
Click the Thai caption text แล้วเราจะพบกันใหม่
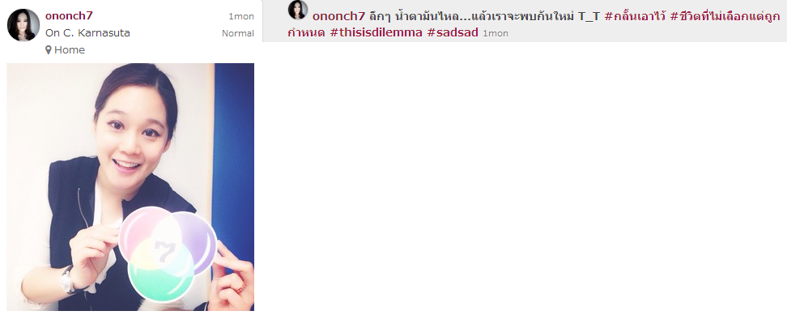[x=522, y=16]
